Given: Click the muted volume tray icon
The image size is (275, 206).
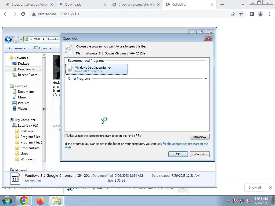Looking at the screenshot, I should (248, 201).
